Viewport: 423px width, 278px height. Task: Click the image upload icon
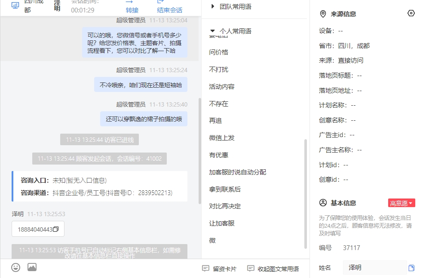pos(32,267)
